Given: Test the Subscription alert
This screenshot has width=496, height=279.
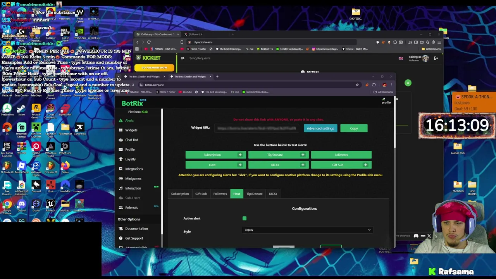Looking at the screenshot, I should pyautogui.click(x=212, y=155).
